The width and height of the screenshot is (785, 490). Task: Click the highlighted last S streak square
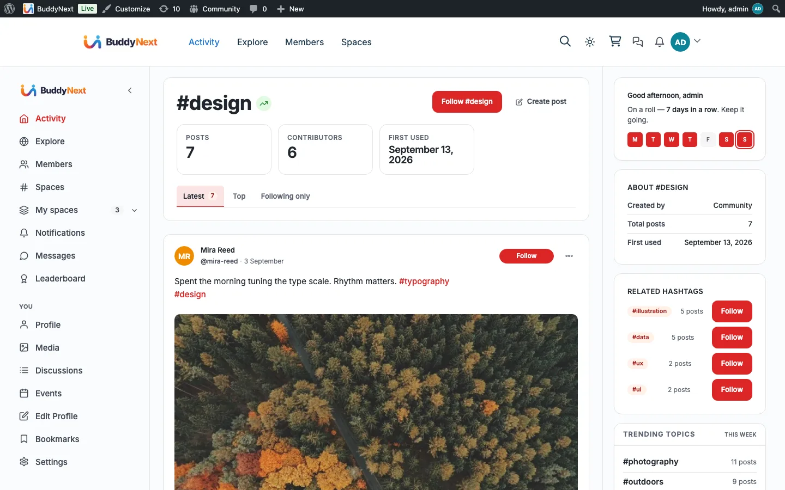tap(745, 140)
